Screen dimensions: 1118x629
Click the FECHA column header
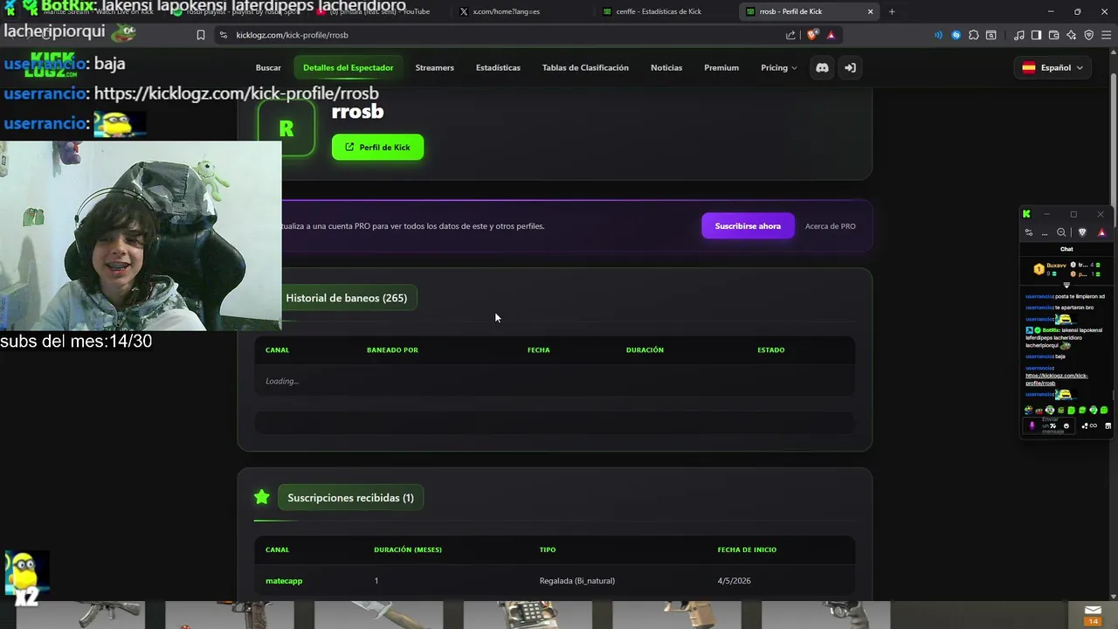coord(539,350)
